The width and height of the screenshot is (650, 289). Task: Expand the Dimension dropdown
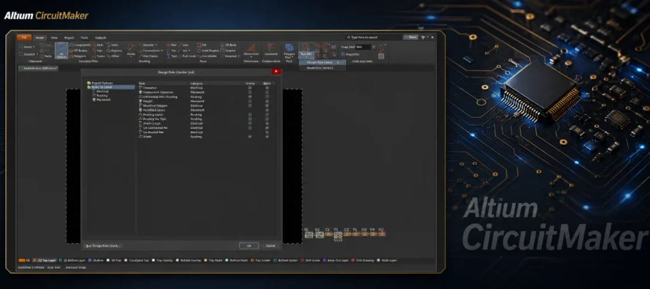[251, 57]
